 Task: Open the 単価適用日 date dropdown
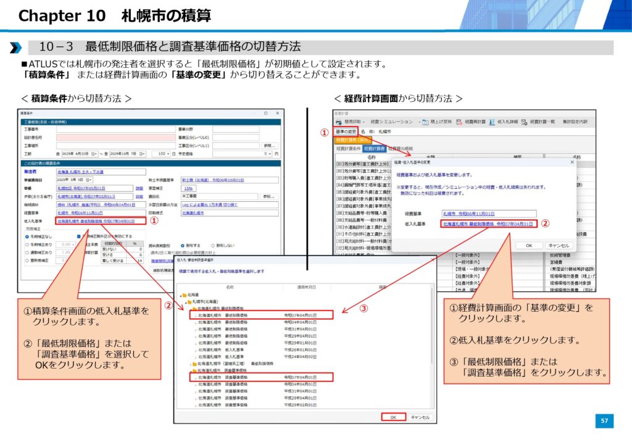(91, 180)
